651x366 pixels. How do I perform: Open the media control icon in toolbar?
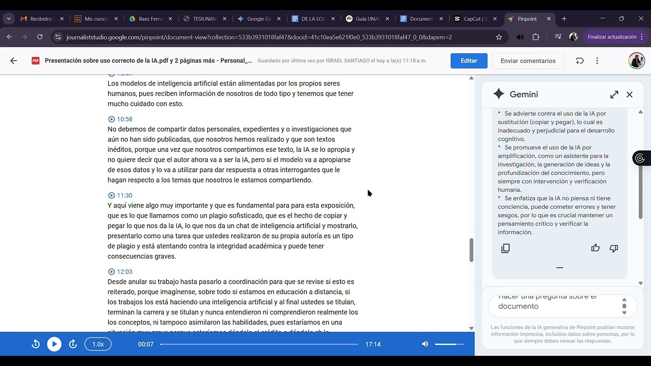tap(558, 37)
